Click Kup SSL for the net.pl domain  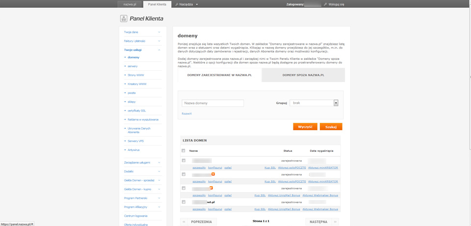260,209
